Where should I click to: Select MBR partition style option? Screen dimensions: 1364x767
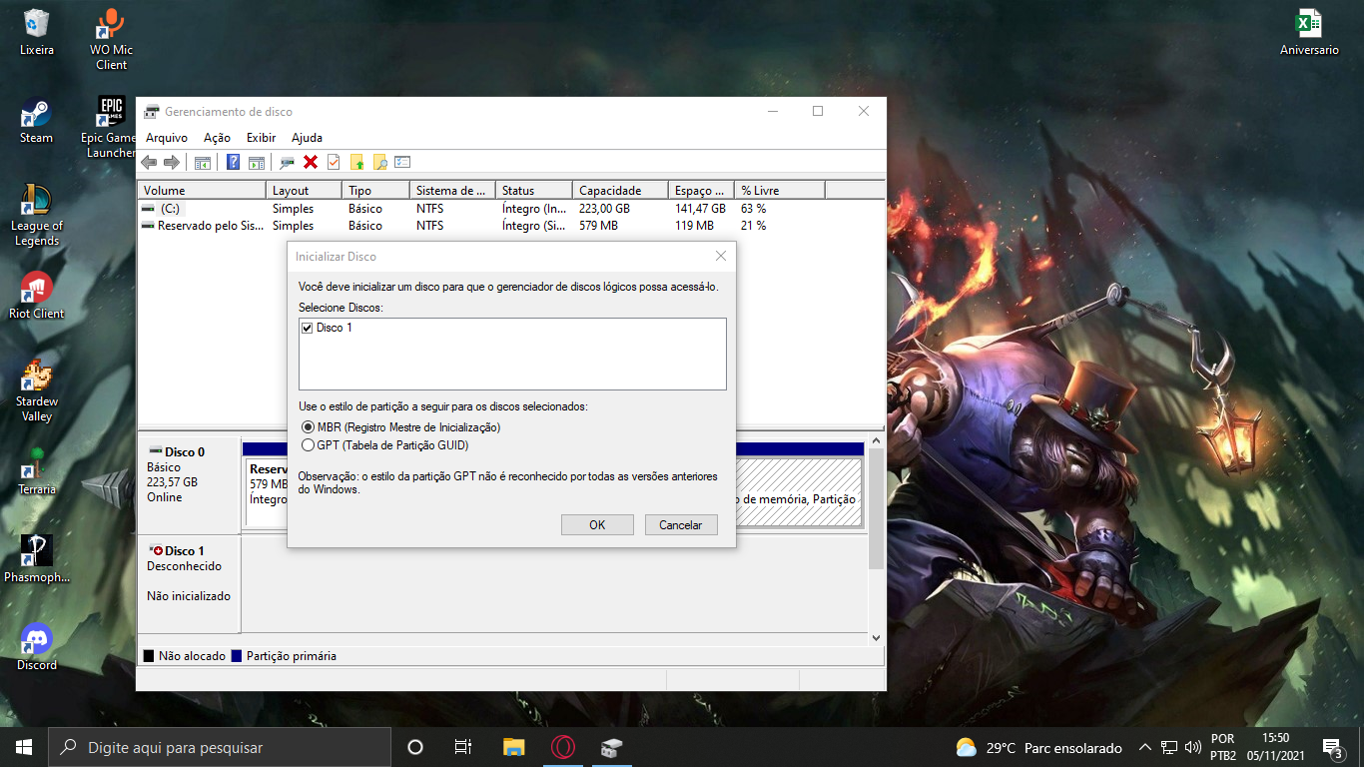pos(308,427)
